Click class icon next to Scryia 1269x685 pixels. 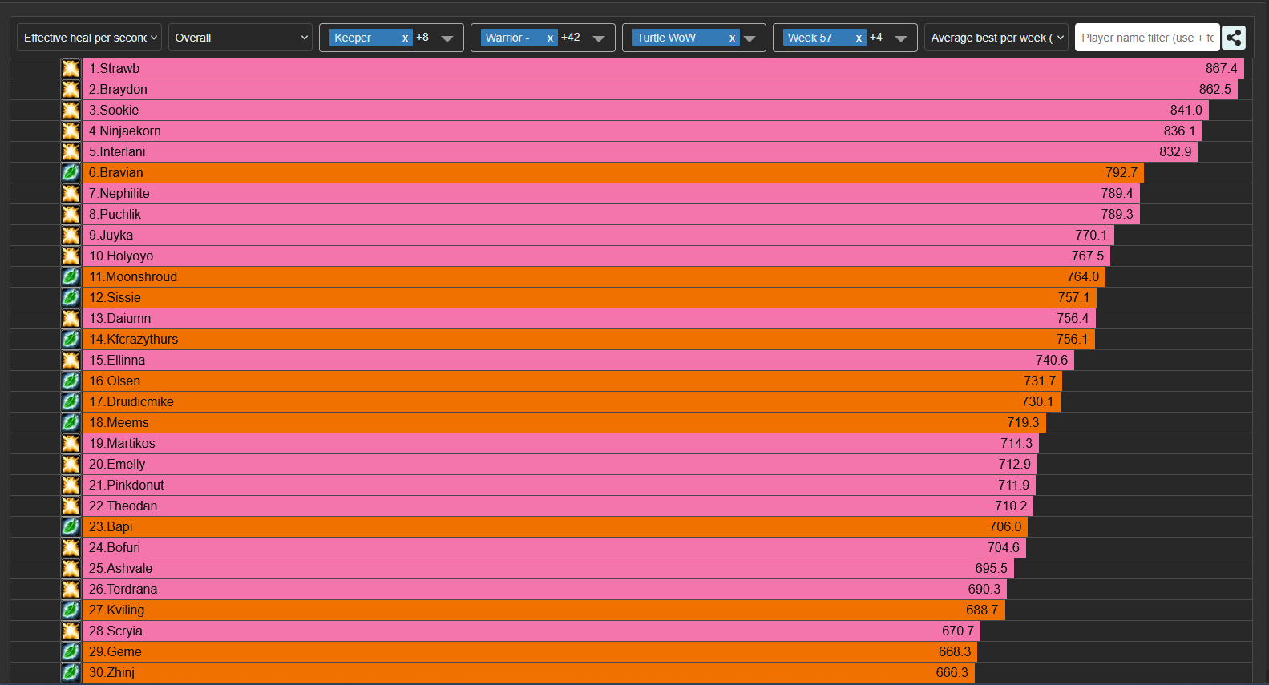(x=71, y=631)
